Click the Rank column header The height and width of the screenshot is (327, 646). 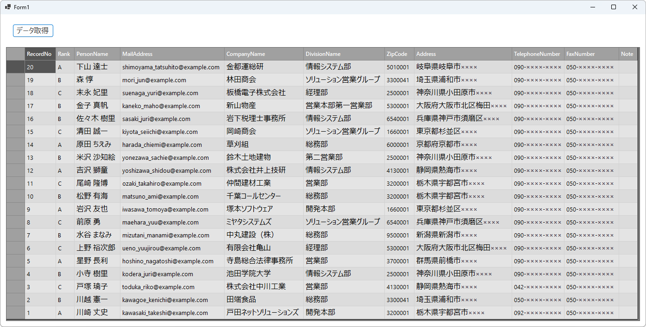tap(65, 54)
